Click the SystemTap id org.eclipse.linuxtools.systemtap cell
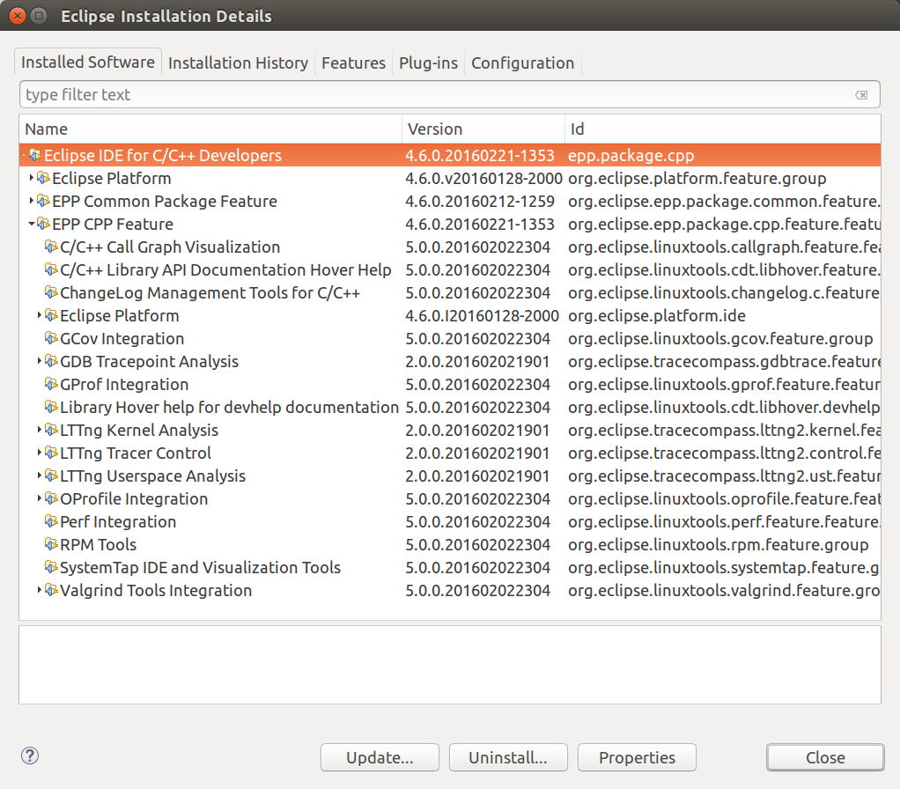This screenshot has width=900, height=789. point(724,568)
